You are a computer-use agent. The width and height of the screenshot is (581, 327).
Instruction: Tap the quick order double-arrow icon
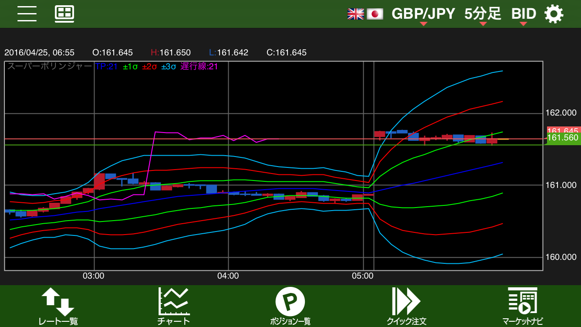(406, 301)
